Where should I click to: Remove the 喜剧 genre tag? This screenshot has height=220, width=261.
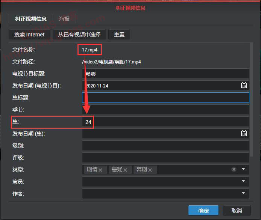[150, 170]
